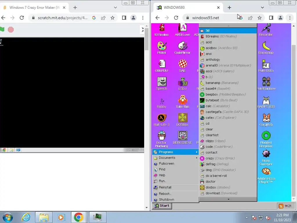Click the Scratch green flag
Image resolution: width=297 pixels, height=223 pixels.
pos(2,29)
